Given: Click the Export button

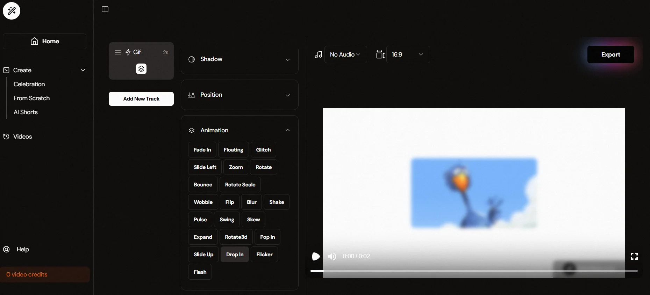Looking at the screenshot, I should tap(610, 54).
